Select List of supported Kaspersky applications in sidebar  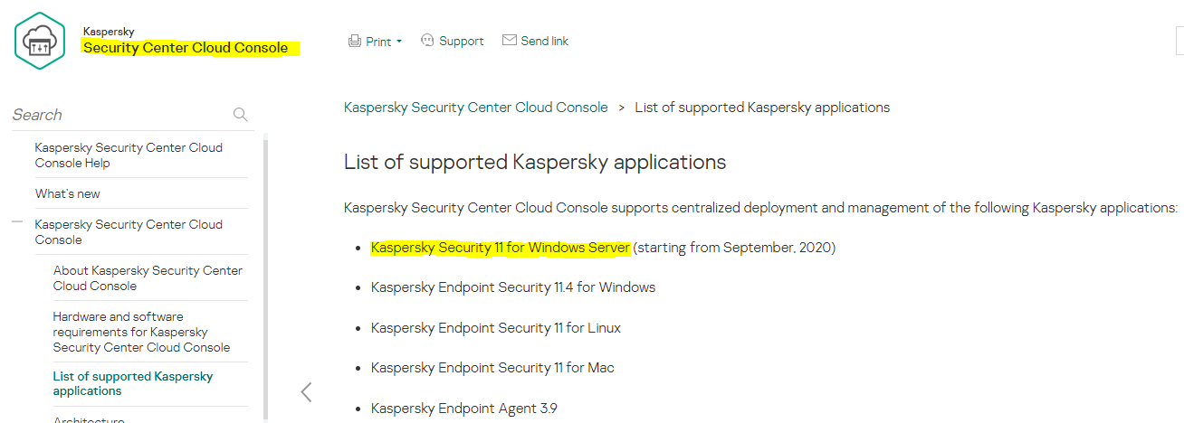coord(134,383)
